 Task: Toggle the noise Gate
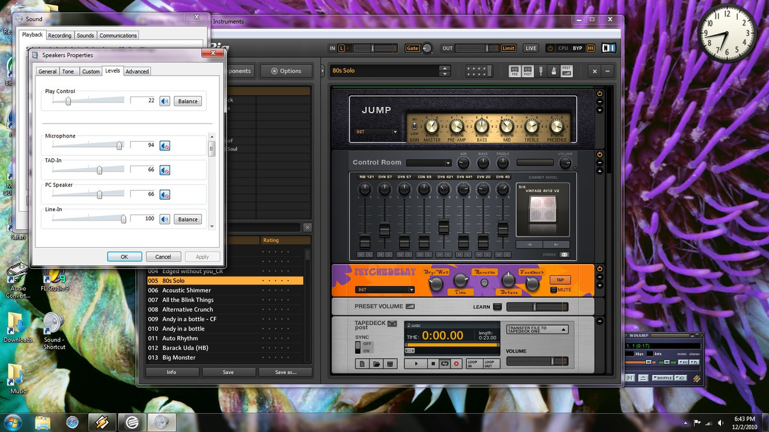[412, 48]
